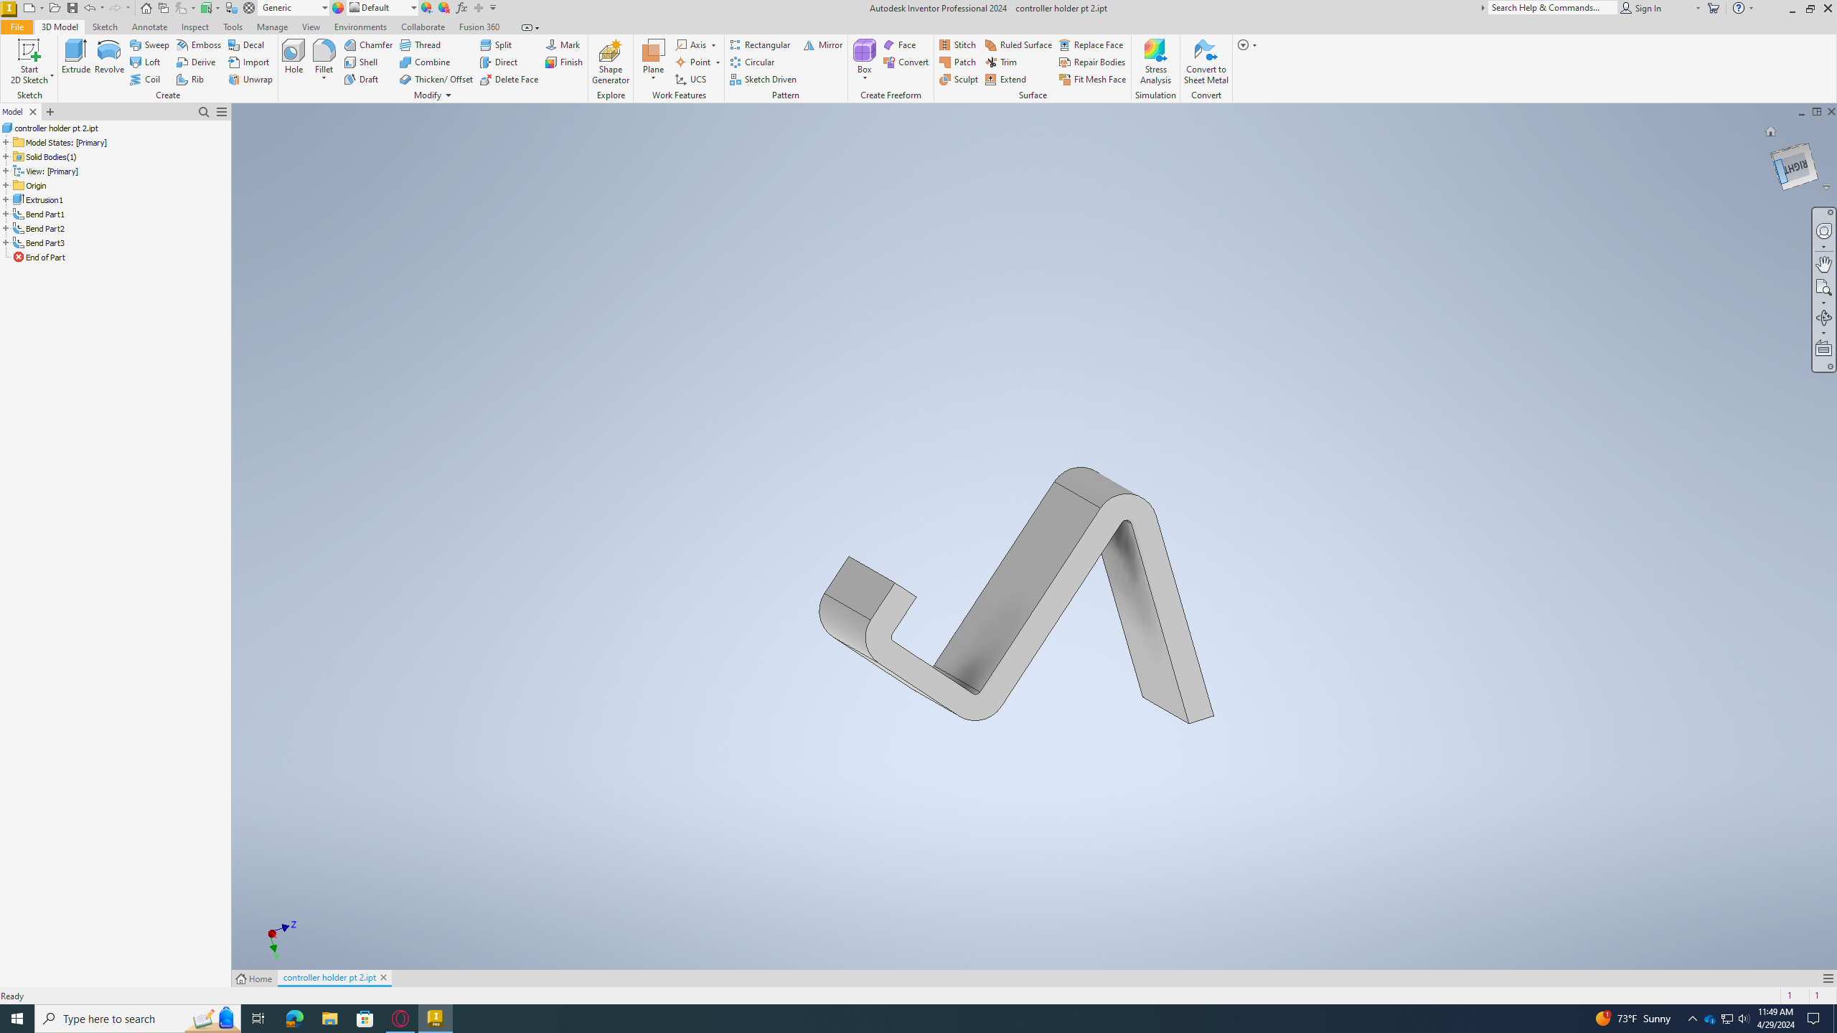The width and height of the screenshot is (1837, 1033).
Task: Activate the Emboss tool
Action: tap(199, 44)
